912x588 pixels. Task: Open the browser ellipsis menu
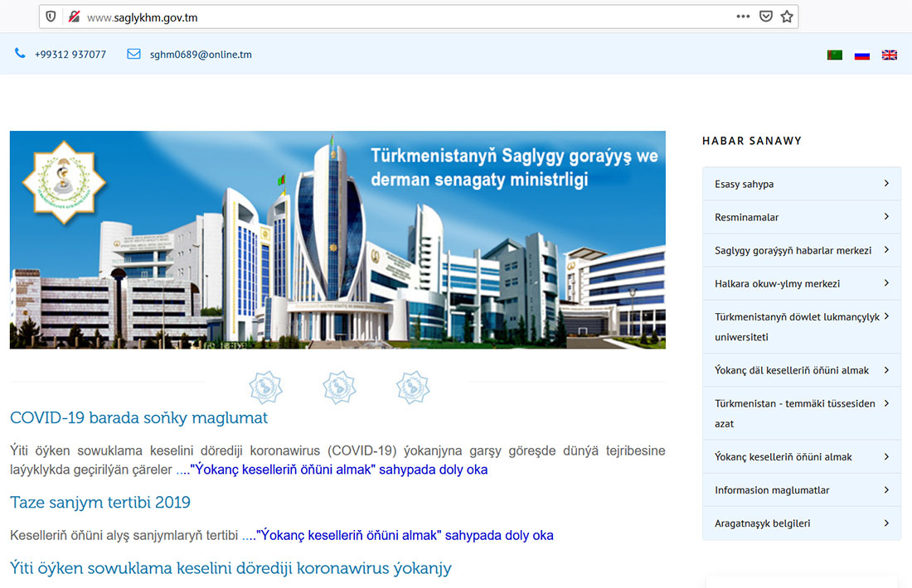pyautogui.click(x=743, y=16)
